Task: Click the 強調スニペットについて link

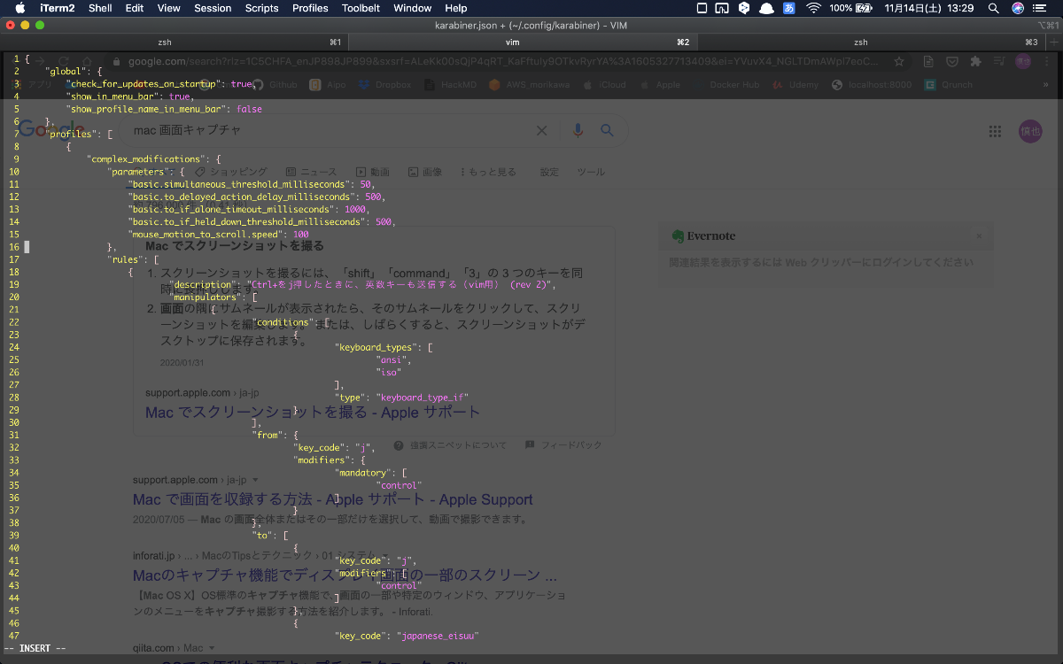Action: click(450, 445)
